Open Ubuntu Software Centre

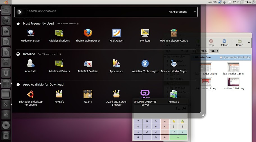[x=174, y=36]
